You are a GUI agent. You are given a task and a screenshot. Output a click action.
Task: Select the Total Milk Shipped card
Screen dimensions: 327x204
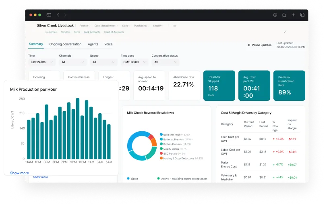(219, 86)
